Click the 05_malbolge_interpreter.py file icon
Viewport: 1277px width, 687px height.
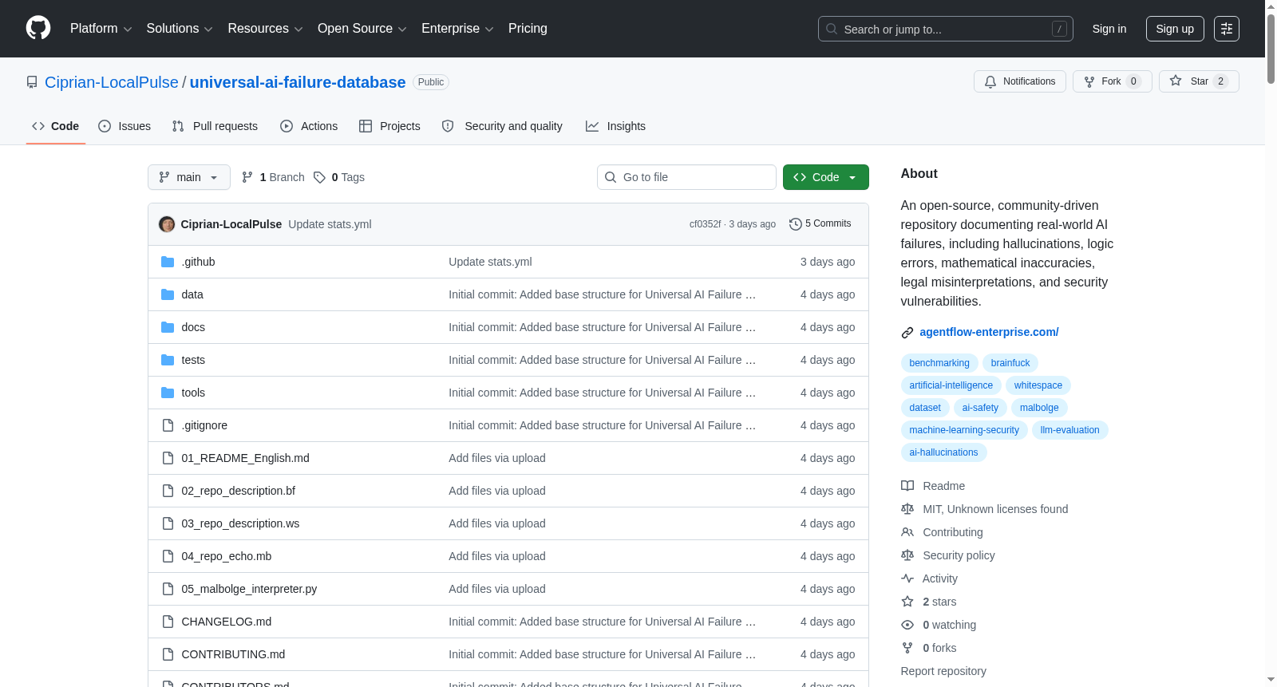click(x=168, y=589)
